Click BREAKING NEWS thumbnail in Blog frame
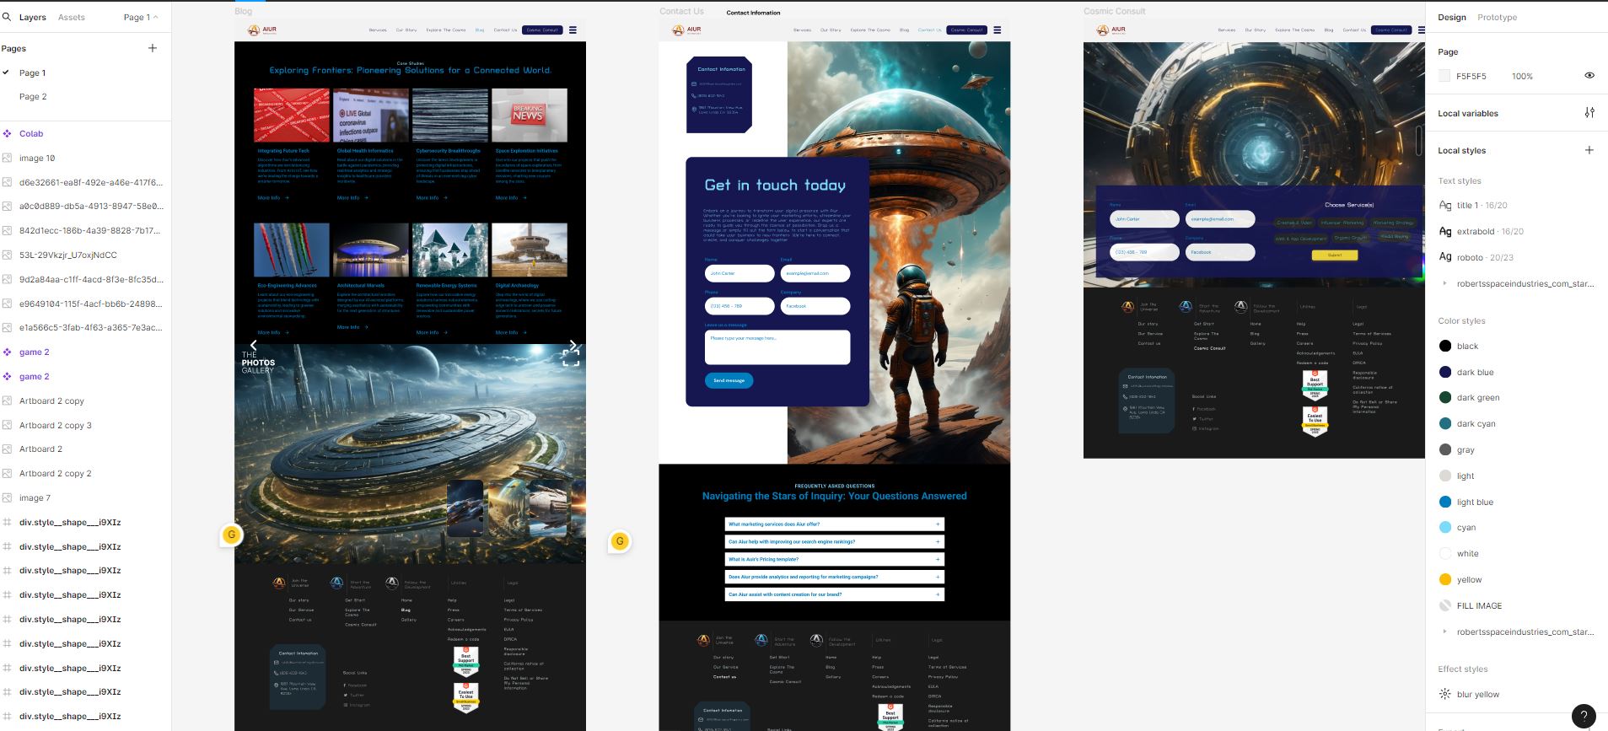This screenshot has height=731, width=1608. point(530,115)
